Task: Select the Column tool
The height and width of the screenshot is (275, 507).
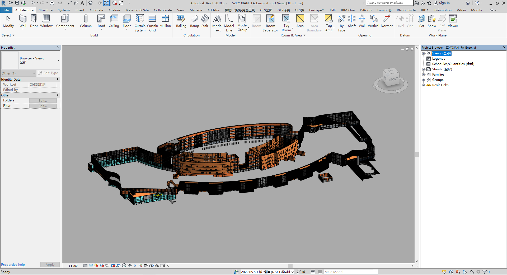Action: pos(86,21)
